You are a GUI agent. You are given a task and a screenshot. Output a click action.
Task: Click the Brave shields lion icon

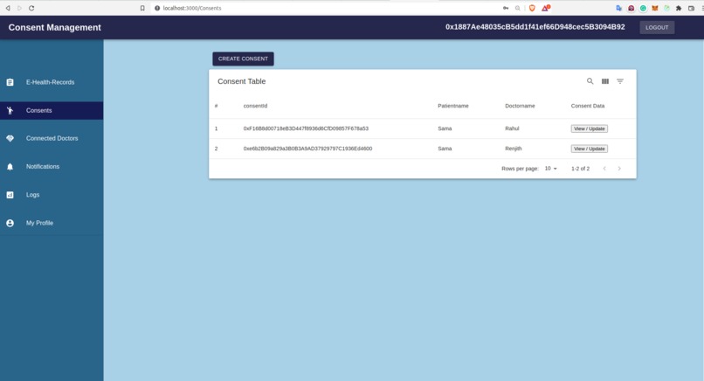tap(532, 8)
